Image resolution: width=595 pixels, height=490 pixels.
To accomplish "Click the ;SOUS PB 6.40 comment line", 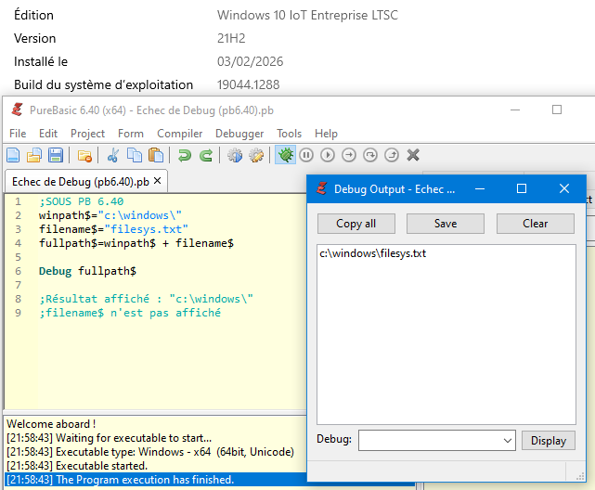I will [x=81, y=201].
